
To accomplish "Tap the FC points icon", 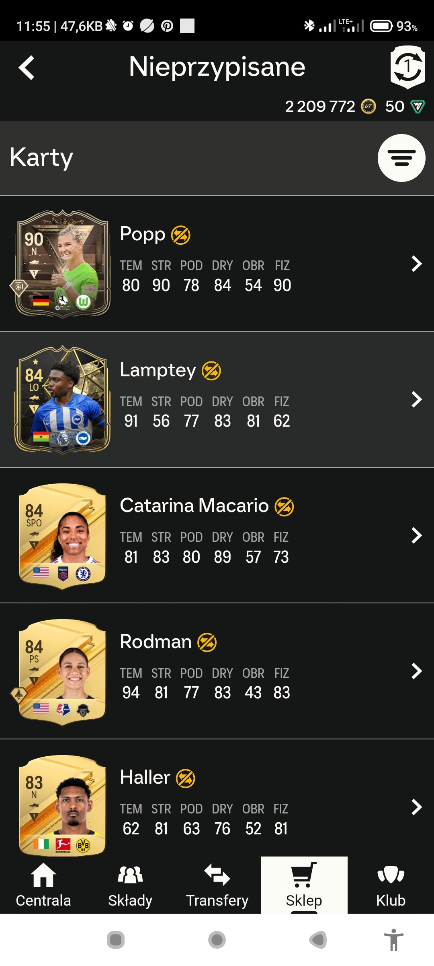I will click(x=418, y=107).
